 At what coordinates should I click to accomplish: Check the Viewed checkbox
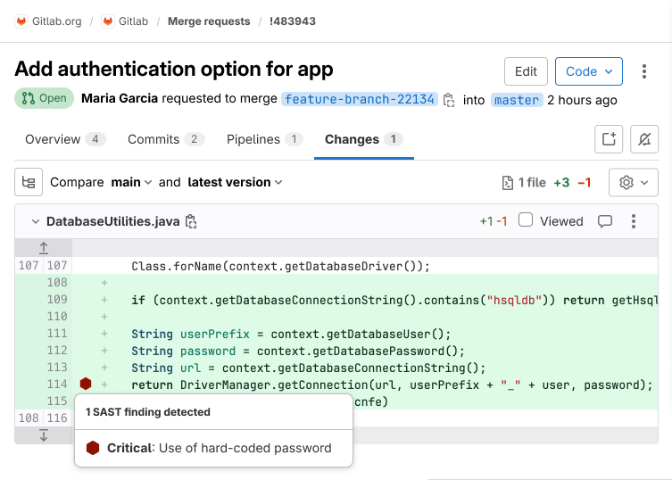point(526,220)
